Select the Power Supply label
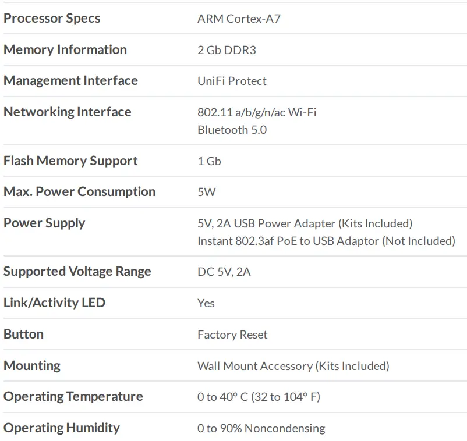467x441 pixels. [44, 223]
